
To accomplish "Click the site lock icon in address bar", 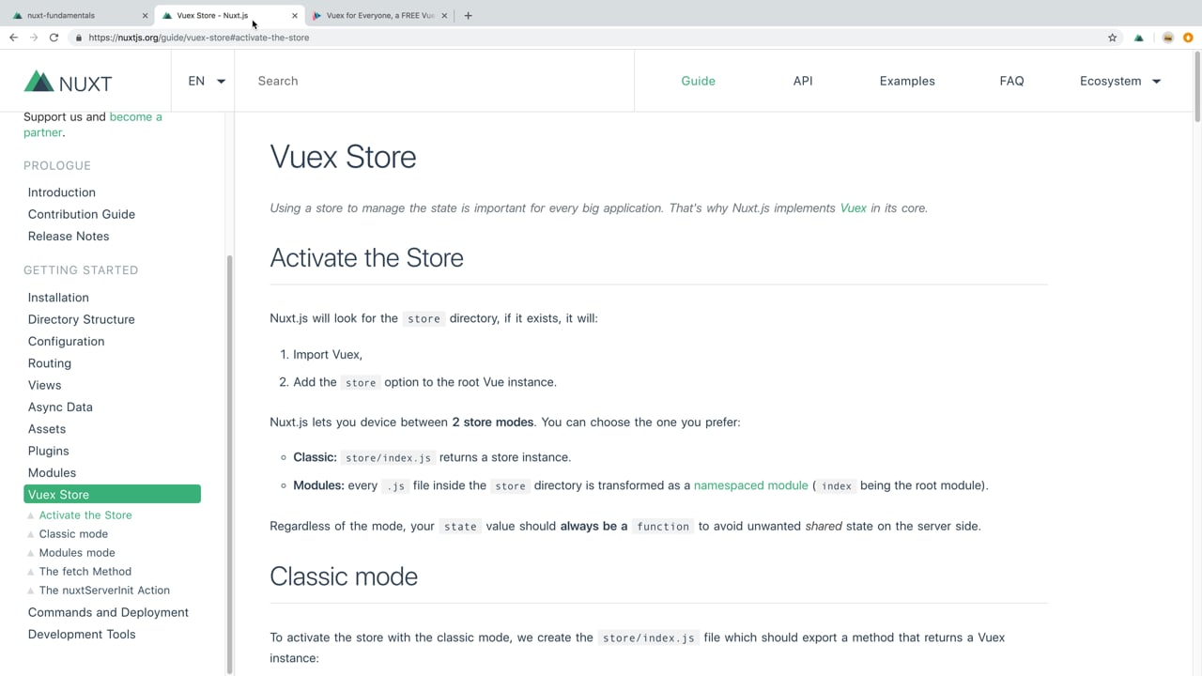I will click(x=79, y=38).
